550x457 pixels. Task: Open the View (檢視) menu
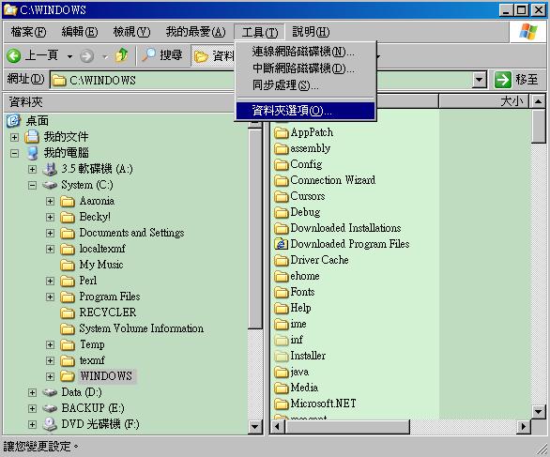(131, 32)
